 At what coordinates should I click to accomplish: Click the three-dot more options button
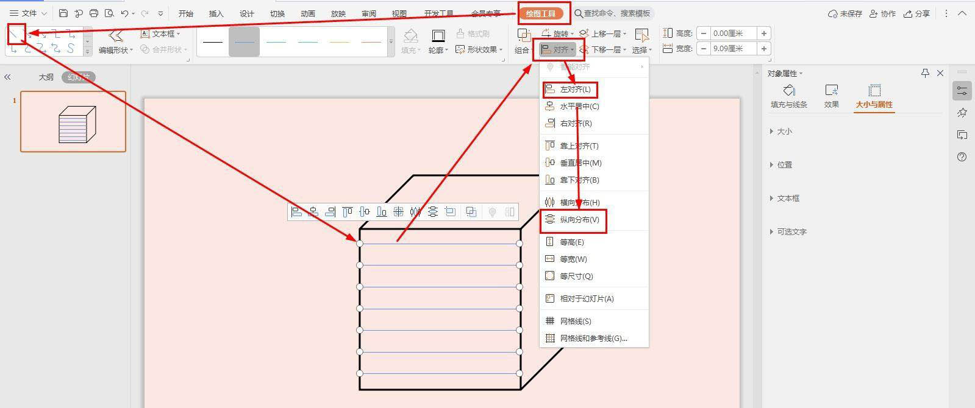[x=946, y=13]
